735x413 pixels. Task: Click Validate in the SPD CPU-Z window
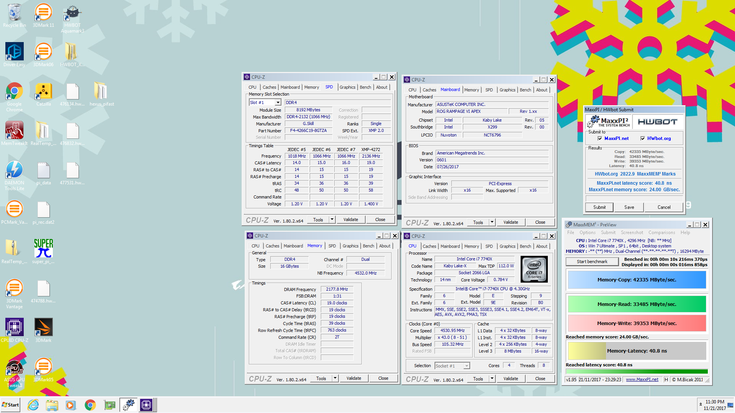[351, 220]
